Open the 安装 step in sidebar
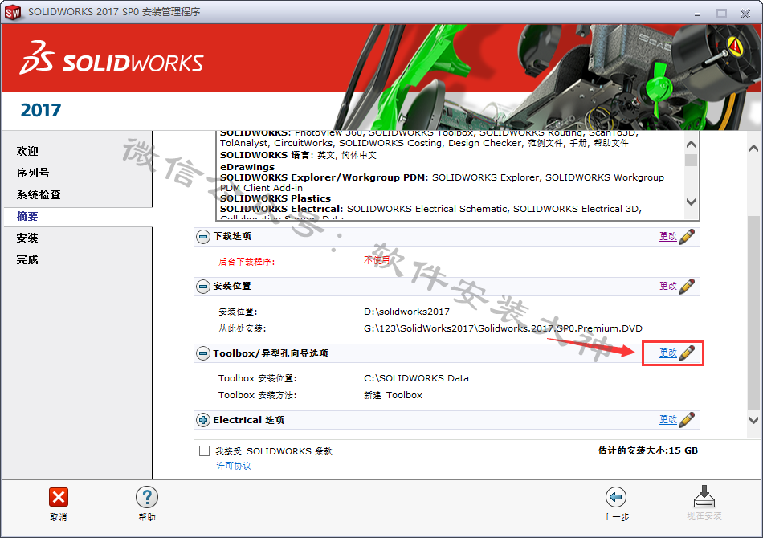The image size is (763, 538). pos(27,238)
